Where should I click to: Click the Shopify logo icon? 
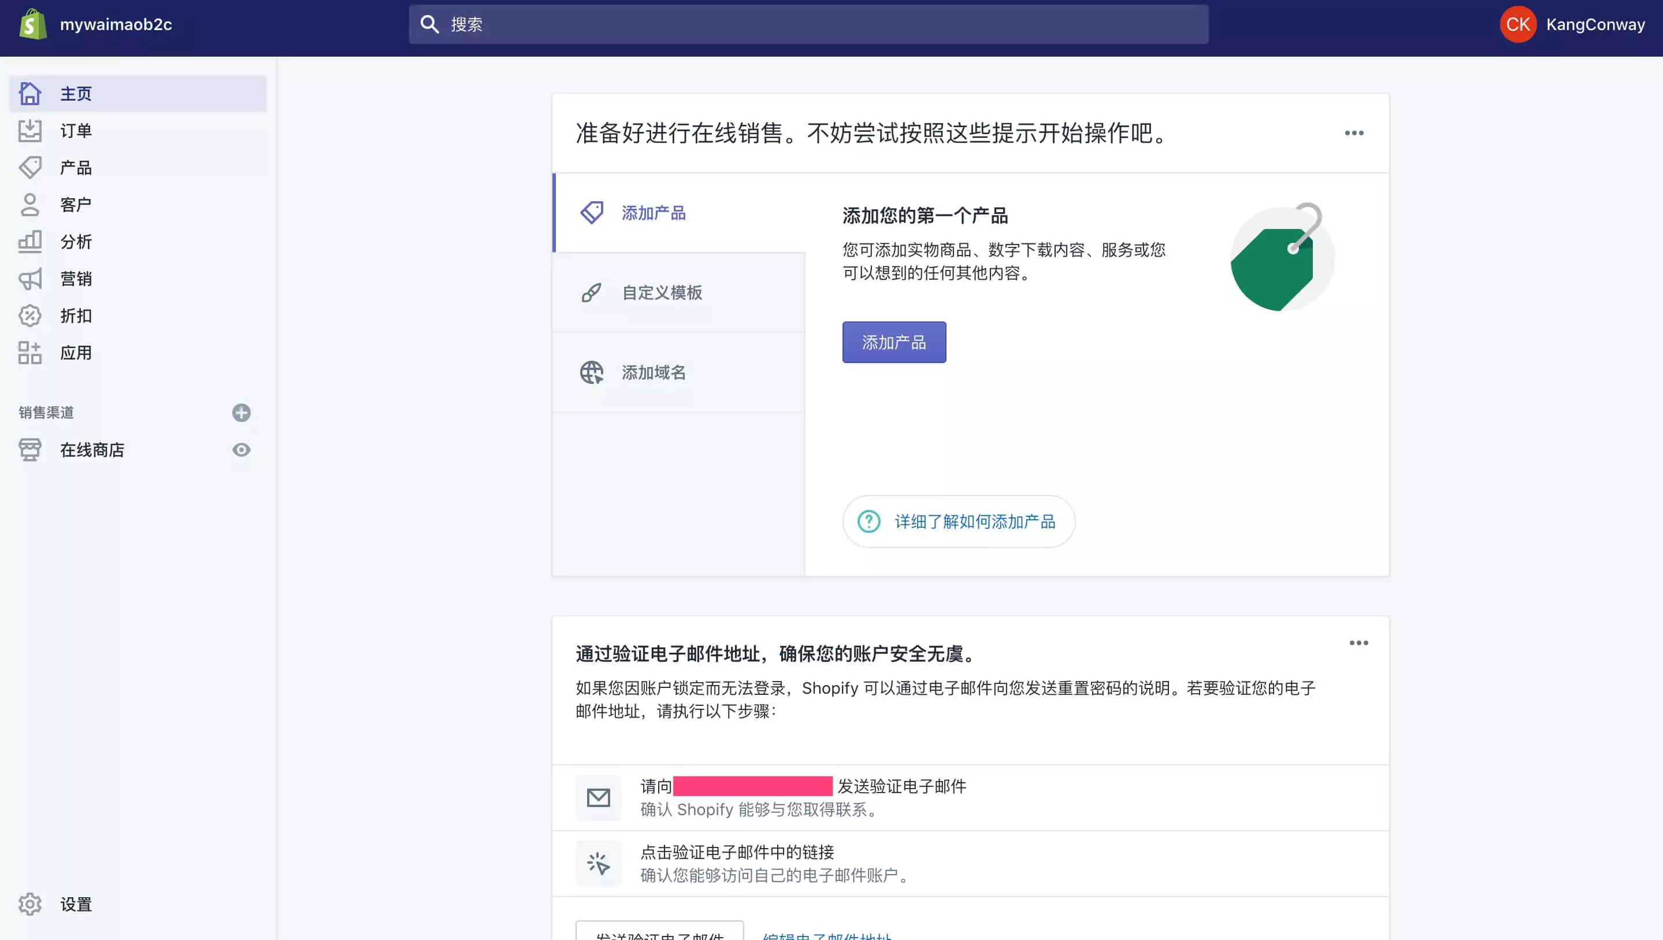pos(32,24)
